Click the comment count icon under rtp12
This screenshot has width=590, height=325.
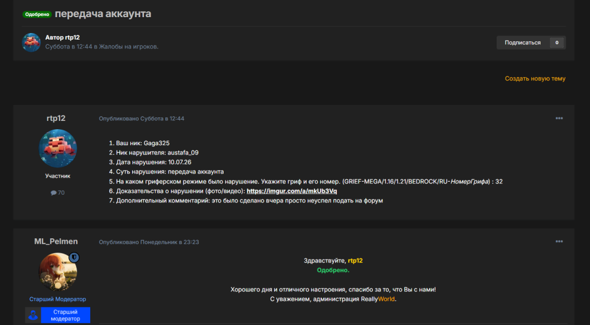[x=54, y=193]
